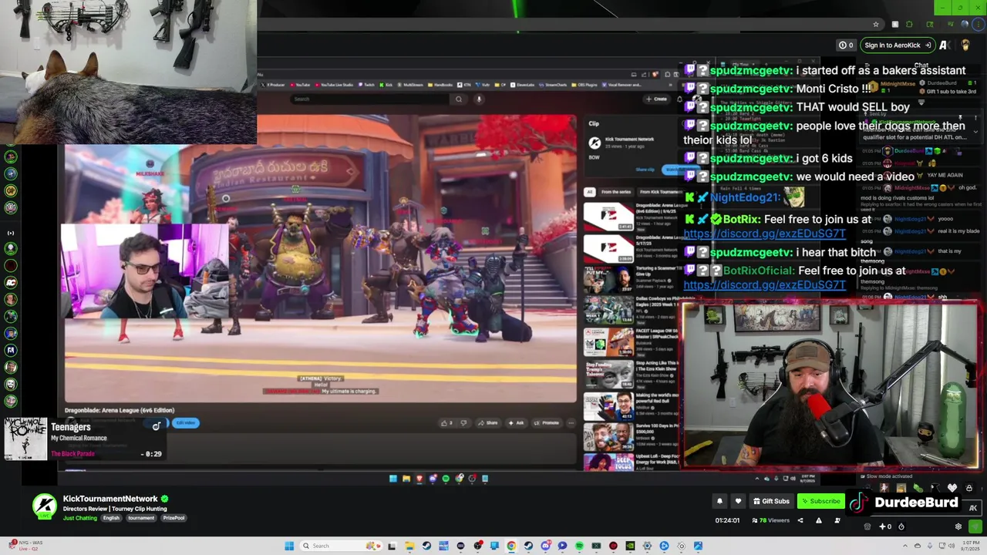Click the plus 0 points counter in chat
Image resolution: width=987 pixels, height=555 pixels.
(x=886, y=526)
